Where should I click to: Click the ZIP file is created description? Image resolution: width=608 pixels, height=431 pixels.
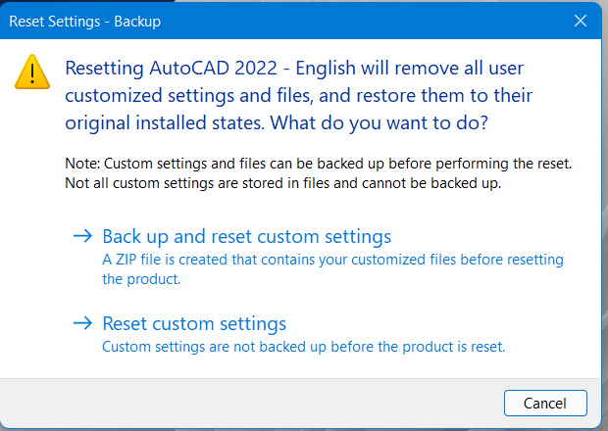coord(332,260)
